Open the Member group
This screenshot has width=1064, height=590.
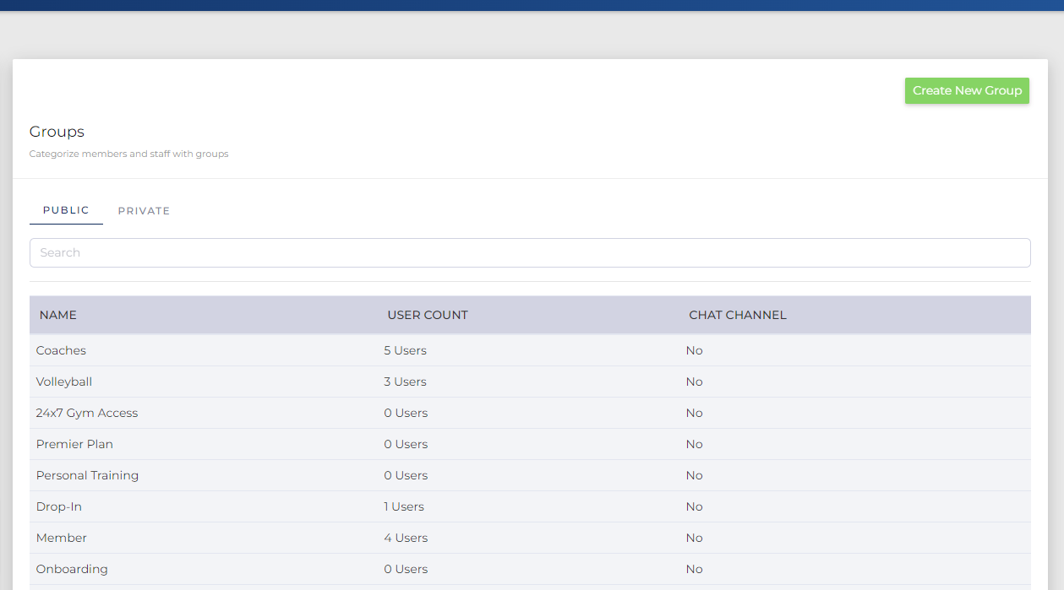coord(62,538)
